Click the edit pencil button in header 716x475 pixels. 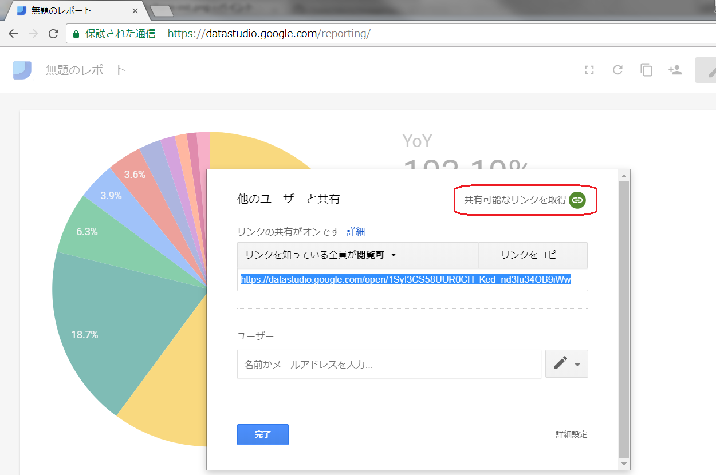click(x=706, y=70)
